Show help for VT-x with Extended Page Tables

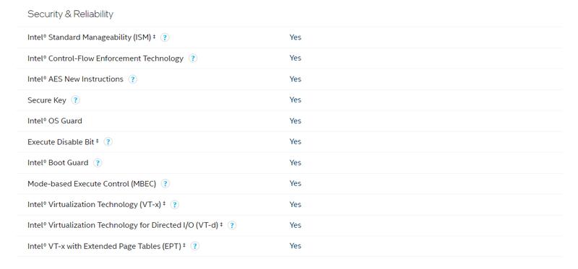point(195,246)
